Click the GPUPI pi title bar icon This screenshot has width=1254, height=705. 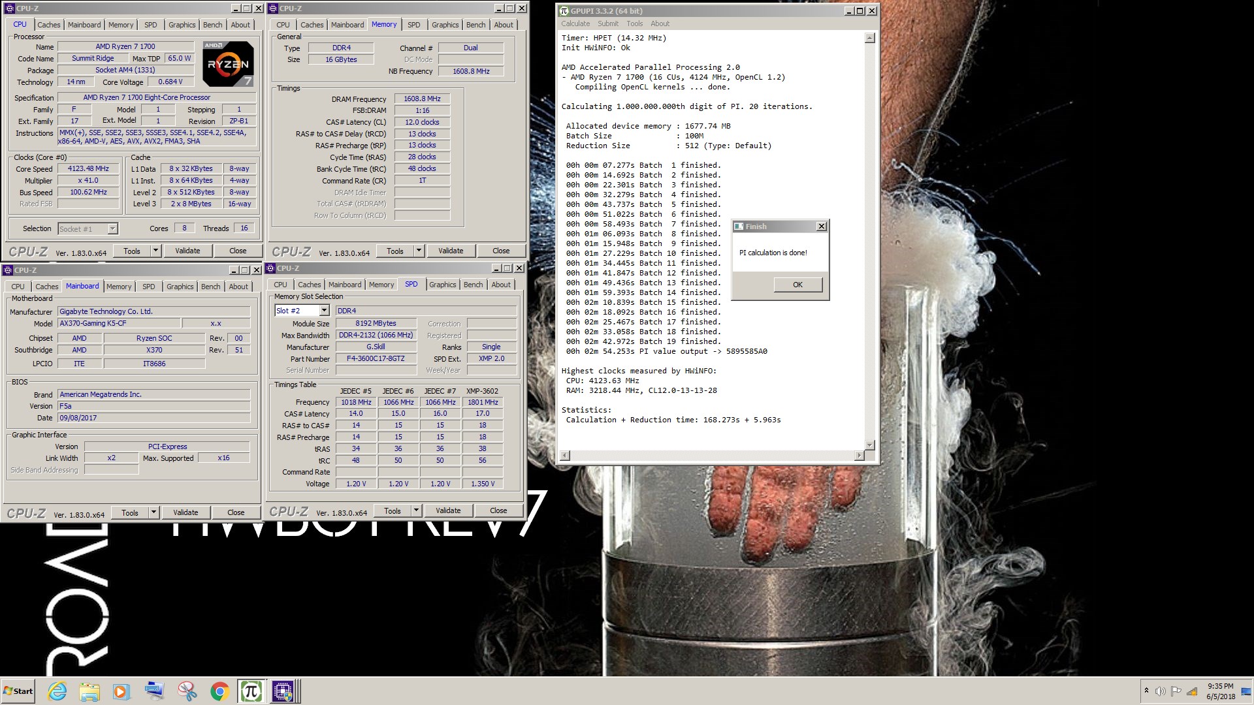point(564,11)
